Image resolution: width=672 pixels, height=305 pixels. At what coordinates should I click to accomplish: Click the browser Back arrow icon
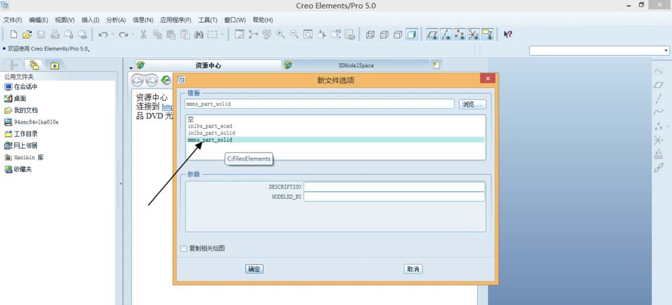138,80
